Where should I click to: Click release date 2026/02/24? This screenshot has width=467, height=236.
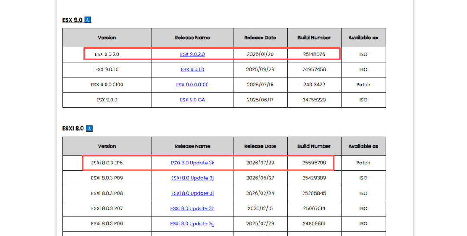(260, 193)
